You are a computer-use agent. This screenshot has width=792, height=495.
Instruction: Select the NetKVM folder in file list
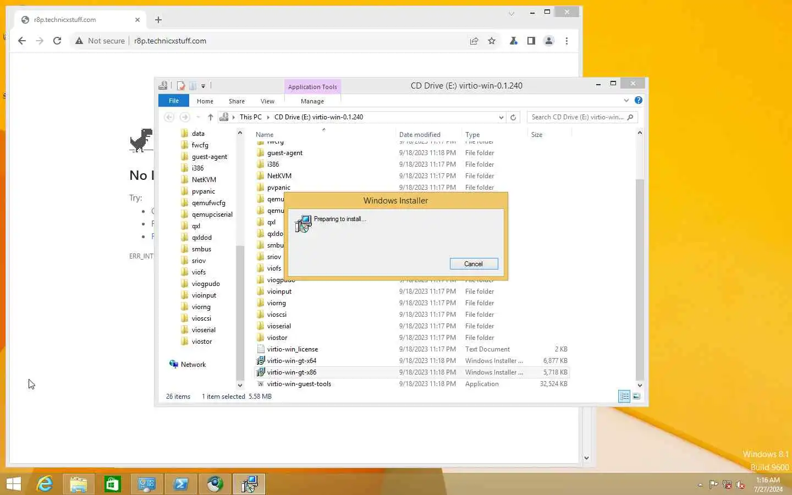279,176
